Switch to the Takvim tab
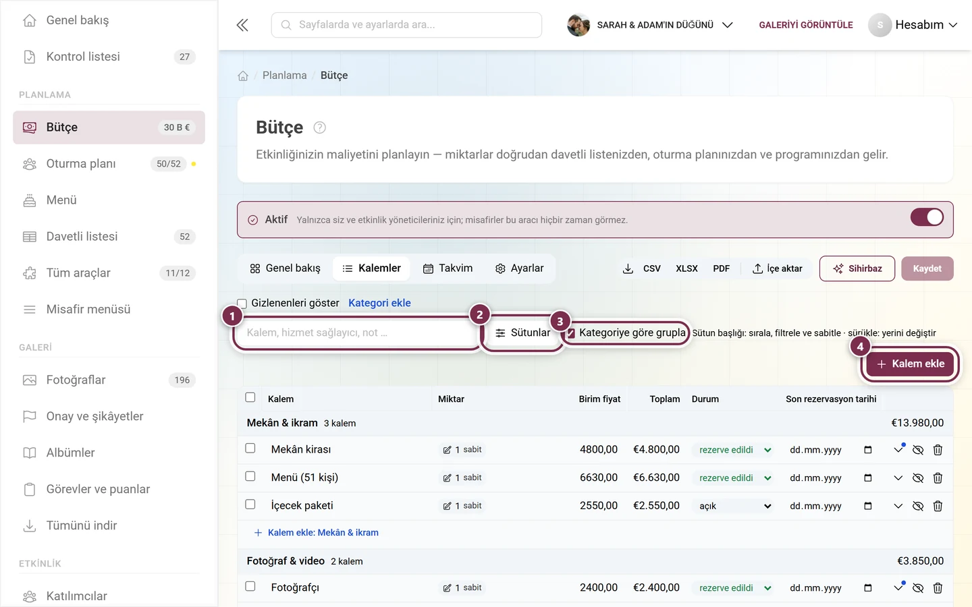Screen dimensions: 972x607 tap(448, 268)
